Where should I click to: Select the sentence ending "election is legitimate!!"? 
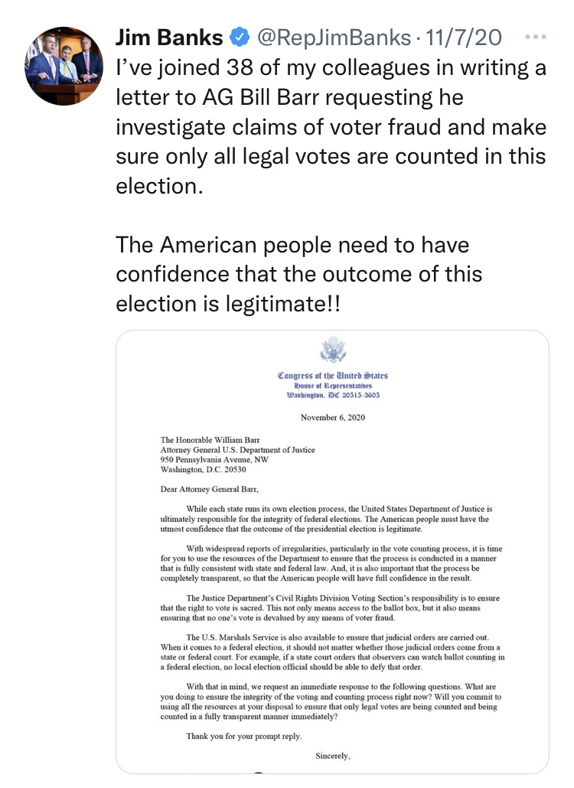coord(299,274)
